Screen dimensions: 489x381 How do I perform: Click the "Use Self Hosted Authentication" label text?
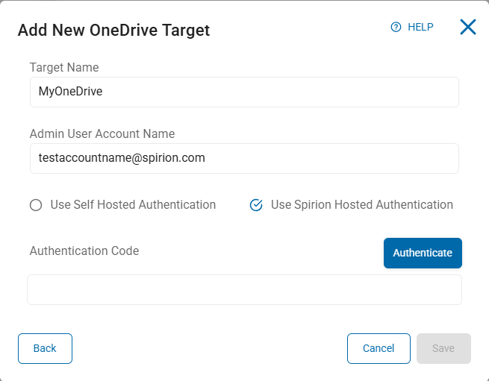click(x=133, y=205)
